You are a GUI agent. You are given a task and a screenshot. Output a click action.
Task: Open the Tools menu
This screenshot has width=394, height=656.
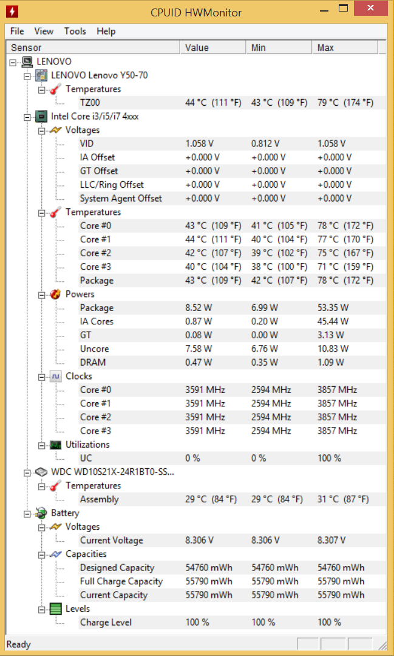coord(75,32)
